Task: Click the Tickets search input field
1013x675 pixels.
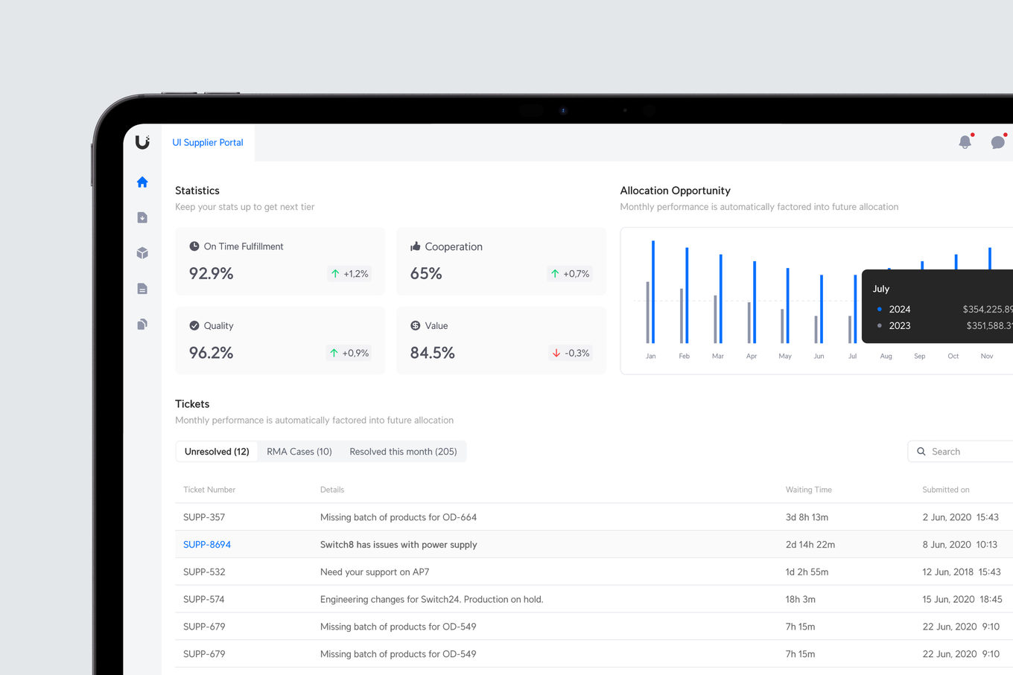Action: click(x=961, y=452)
